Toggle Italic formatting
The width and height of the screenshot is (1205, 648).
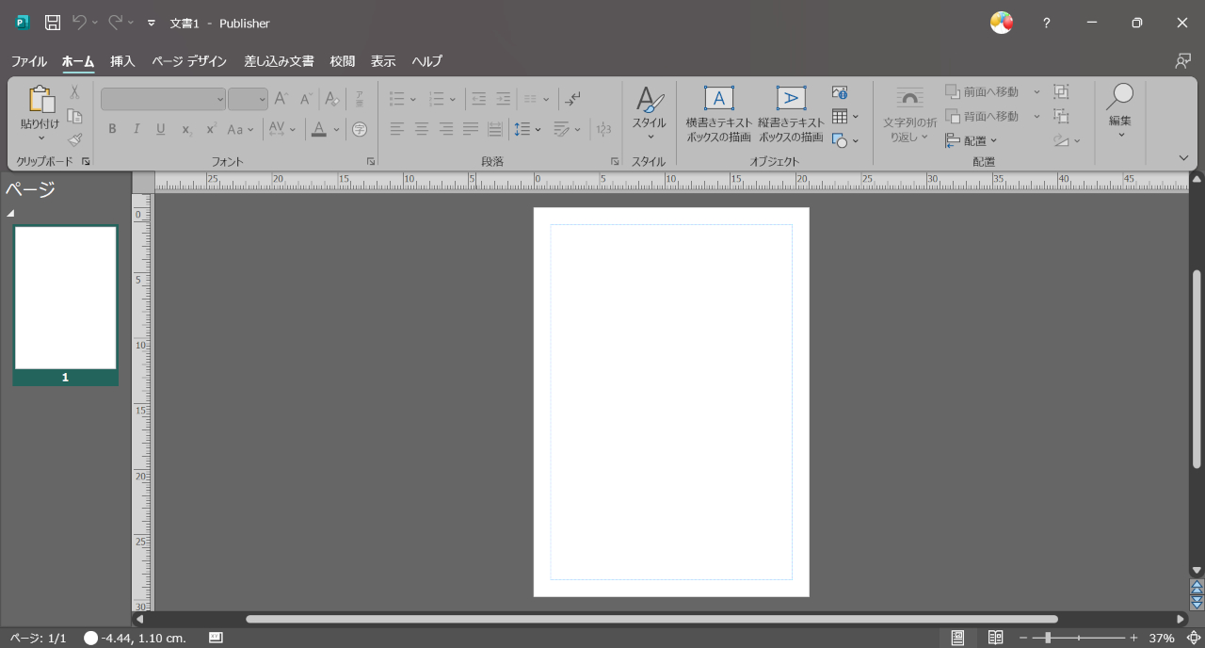[x=137, y=129]
